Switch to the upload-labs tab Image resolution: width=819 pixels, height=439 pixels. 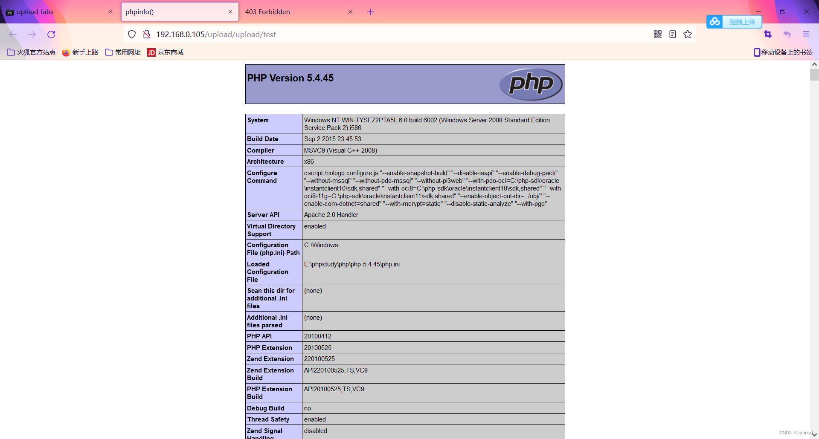[x=60, y=12]
